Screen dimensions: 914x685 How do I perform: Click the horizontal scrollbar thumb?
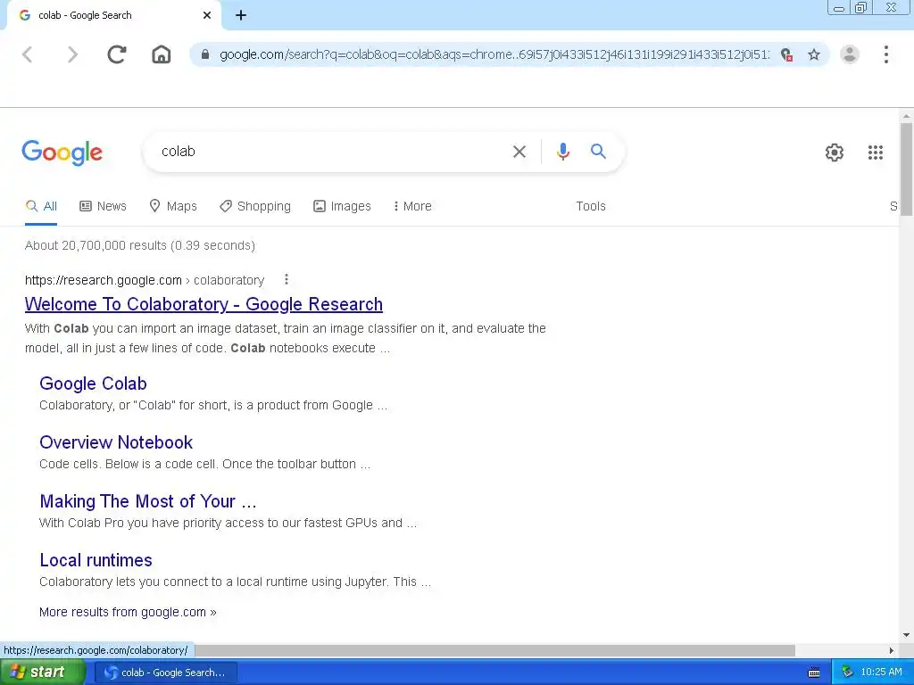pyautogui.click(x=494, y=650)
